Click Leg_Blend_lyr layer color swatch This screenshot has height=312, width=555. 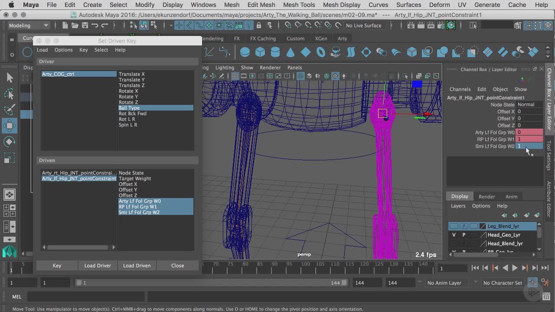483,226
